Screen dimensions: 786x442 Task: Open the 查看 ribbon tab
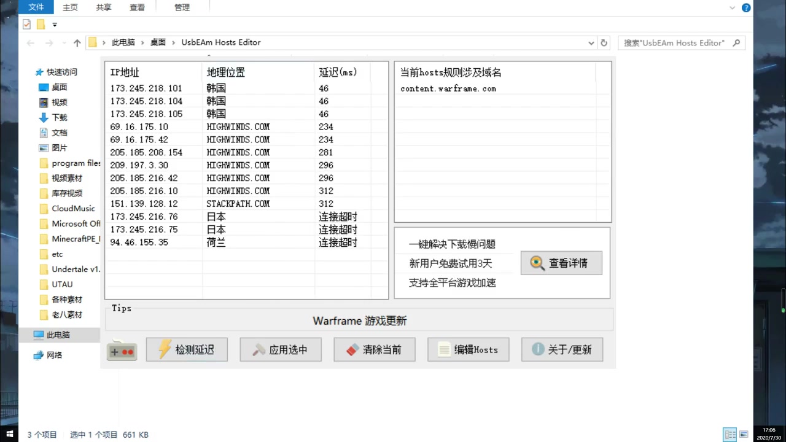pos(138,7)
